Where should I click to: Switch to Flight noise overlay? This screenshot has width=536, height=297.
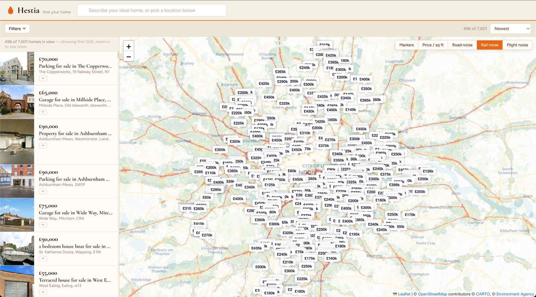pyautogui.click(x=517, y=45)
